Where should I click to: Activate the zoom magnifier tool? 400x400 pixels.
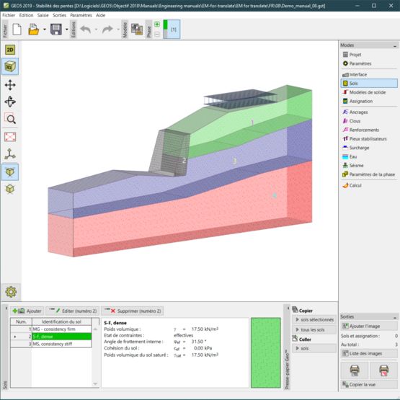pos(10,119)
